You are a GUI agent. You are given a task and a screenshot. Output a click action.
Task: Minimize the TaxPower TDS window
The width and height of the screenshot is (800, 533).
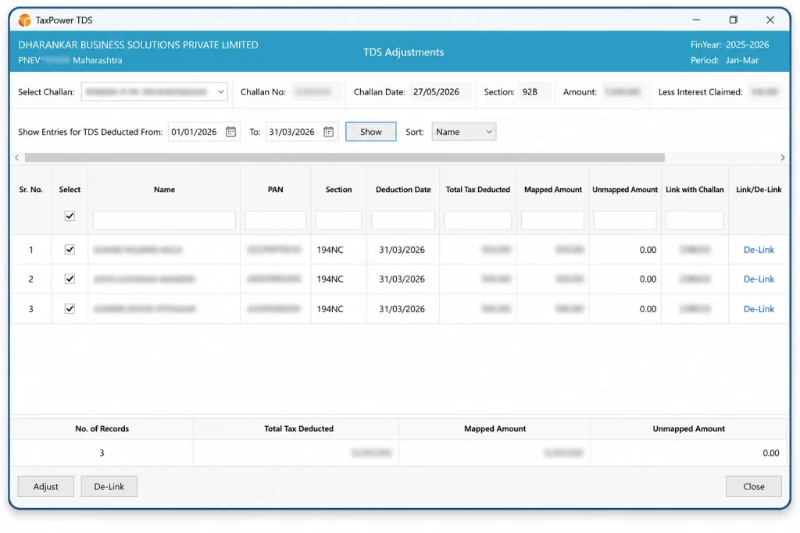tap(696, 20)
